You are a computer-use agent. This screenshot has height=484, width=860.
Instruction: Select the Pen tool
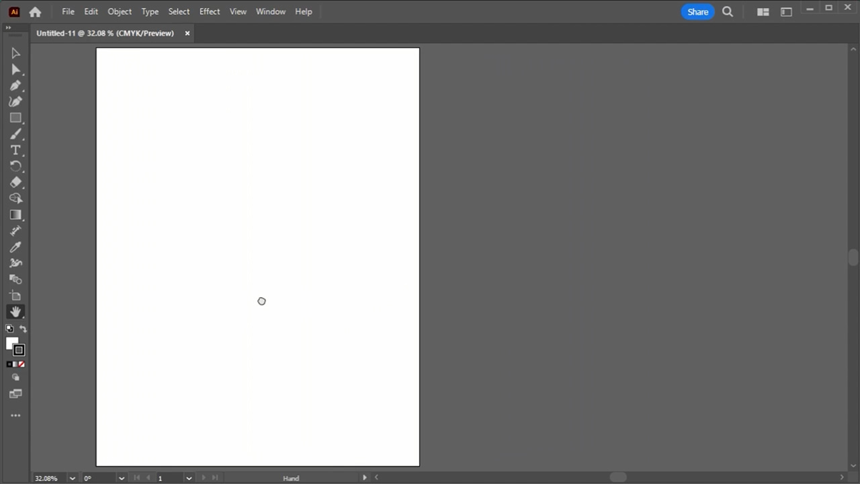click(x=15, y=85)
